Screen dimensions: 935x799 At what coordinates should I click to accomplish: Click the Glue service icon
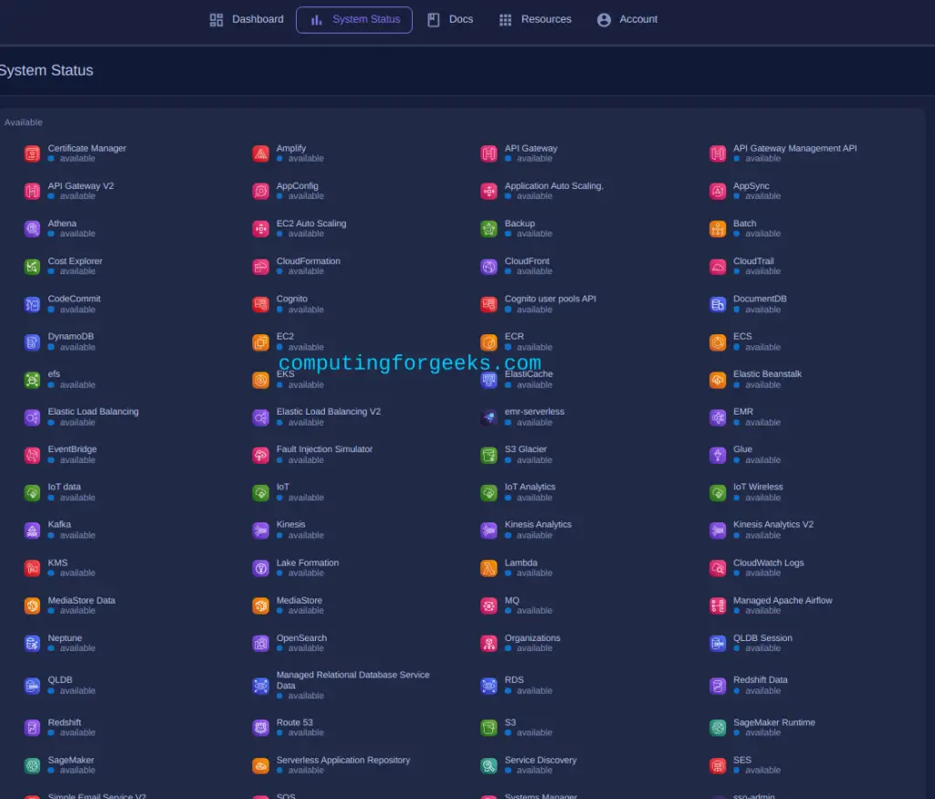pos(718,455)
